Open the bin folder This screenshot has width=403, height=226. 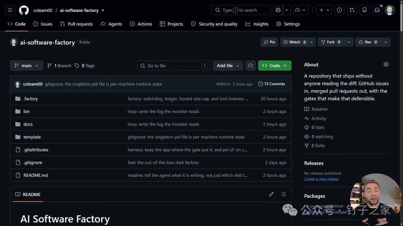pos(26,112)
